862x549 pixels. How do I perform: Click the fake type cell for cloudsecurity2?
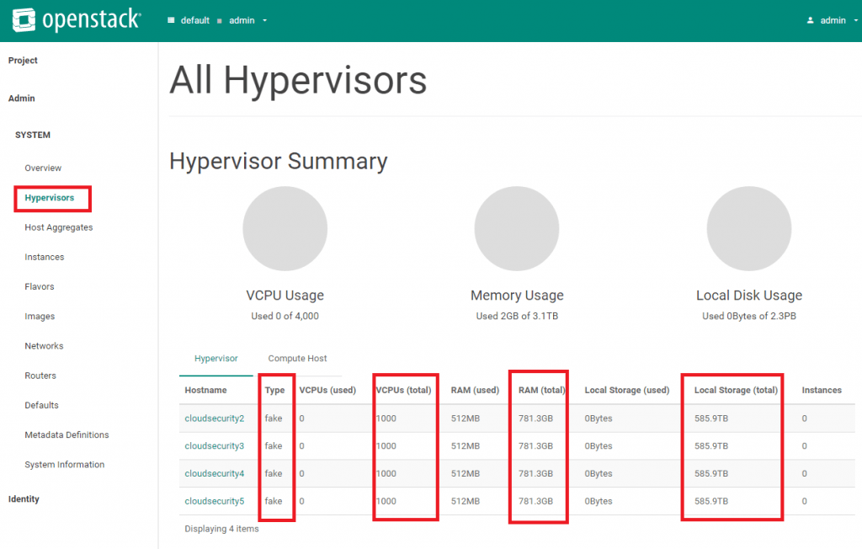tap(274, 418)
